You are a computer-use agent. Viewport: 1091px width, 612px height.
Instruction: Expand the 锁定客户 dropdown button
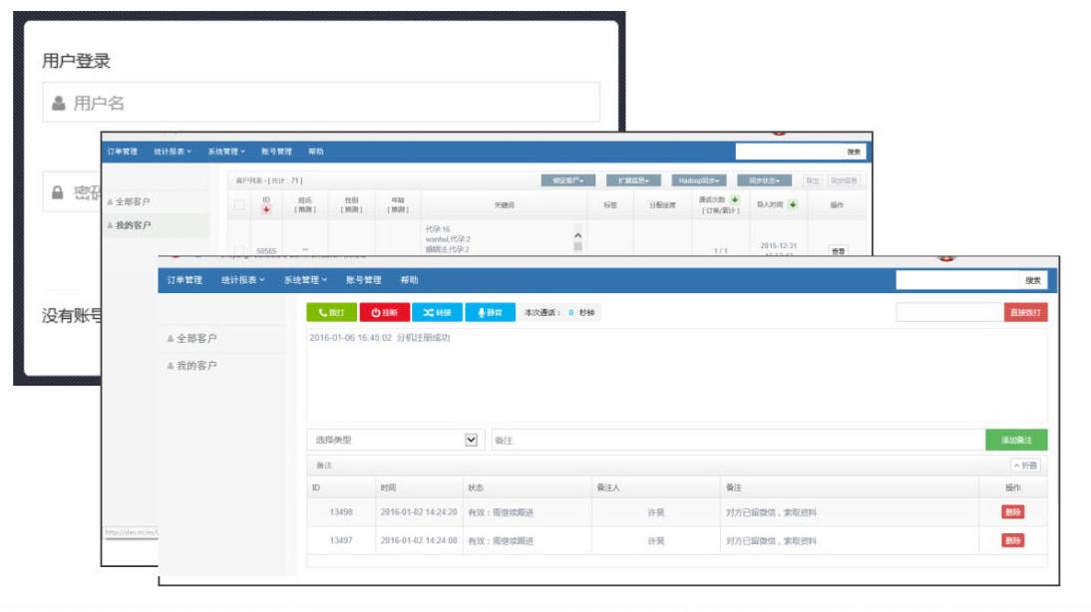567,180
